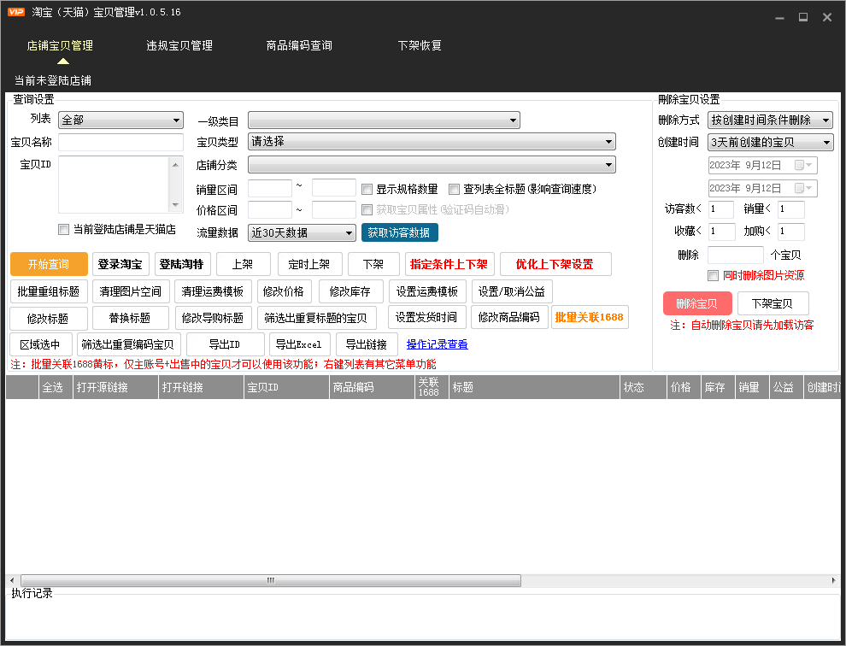This screenshot has height=646, width=846.
Task: Click 设置/取消公益 button
Action: 512,291
